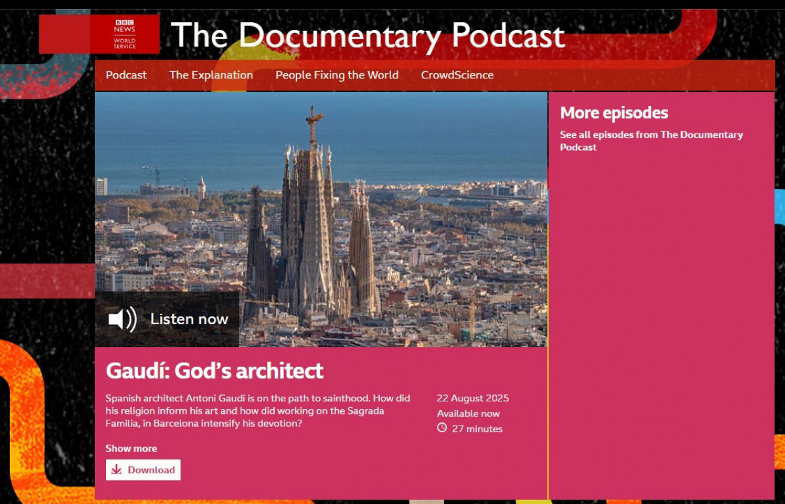Expand the description with Show more
The image size is (785, 504).
131,448
